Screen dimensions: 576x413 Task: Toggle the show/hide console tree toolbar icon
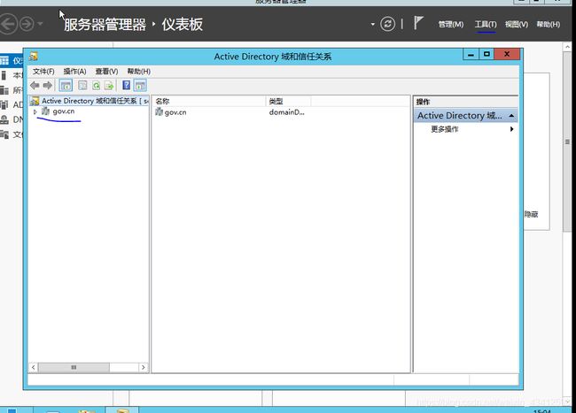pos(66,86)
